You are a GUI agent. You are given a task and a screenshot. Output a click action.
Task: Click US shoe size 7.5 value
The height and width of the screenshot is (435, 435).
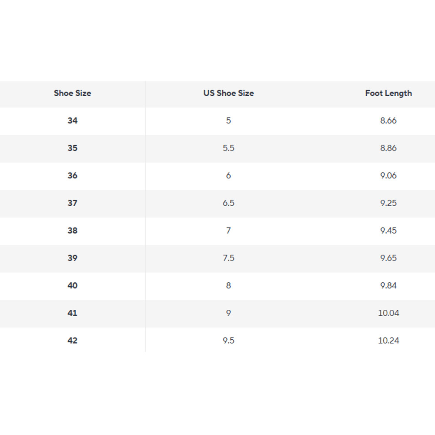click(x=228, y=258)
